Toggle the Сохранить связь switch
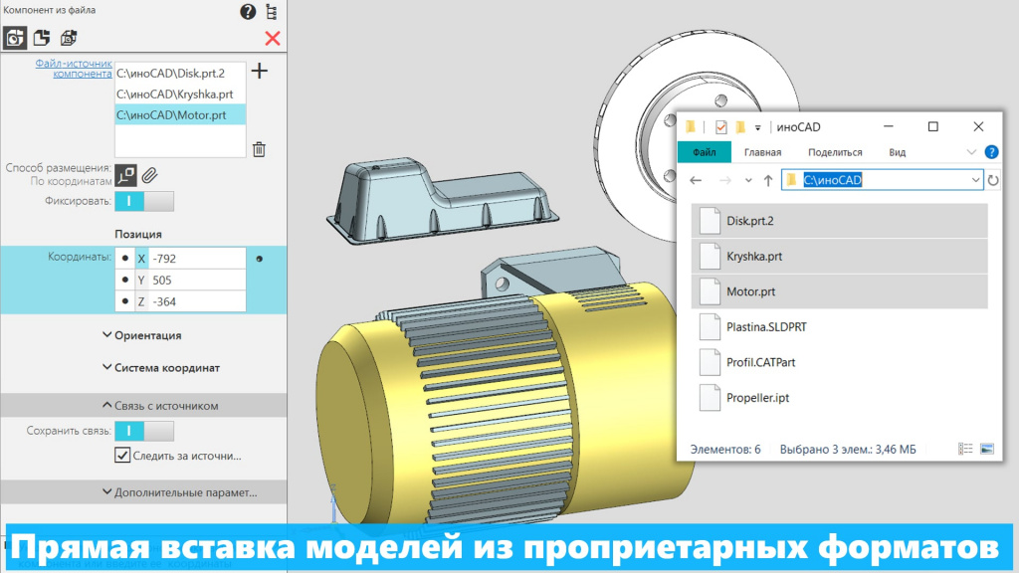Screen dimensions: 1019x573 pyautogui.click(x=144, y=431)
